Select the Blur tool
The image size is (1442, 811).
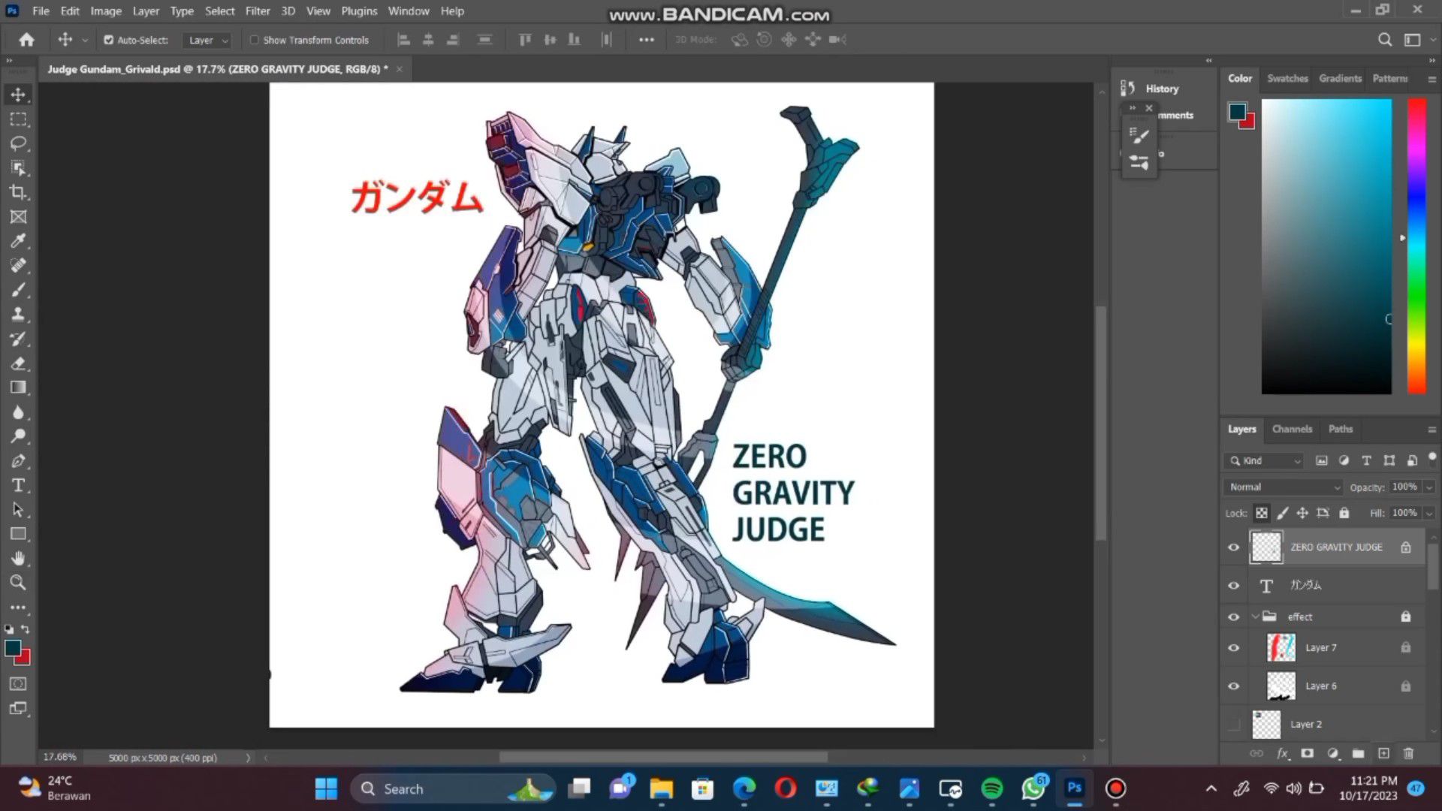tap(18, 412)
